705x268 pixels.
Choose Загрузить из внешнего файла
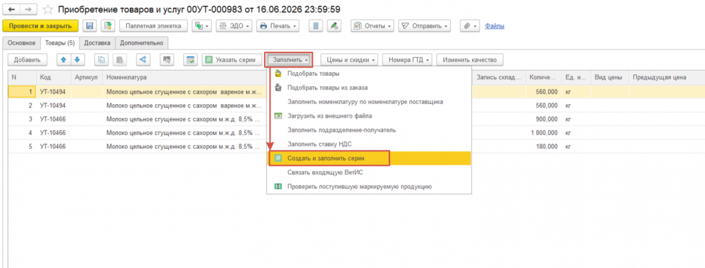click(x=369, y=116)
